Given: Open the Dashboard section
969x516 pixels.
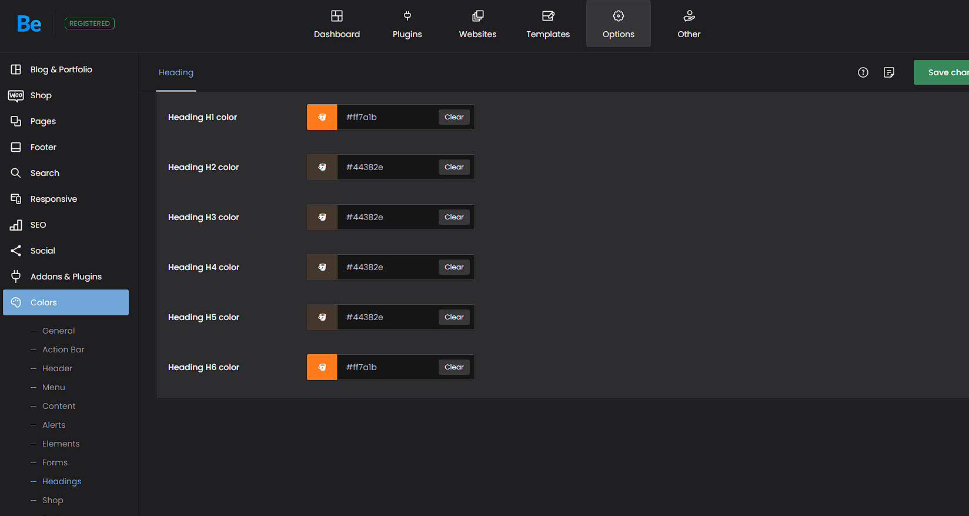Looking at the screenshot, I should click(337, 24).
